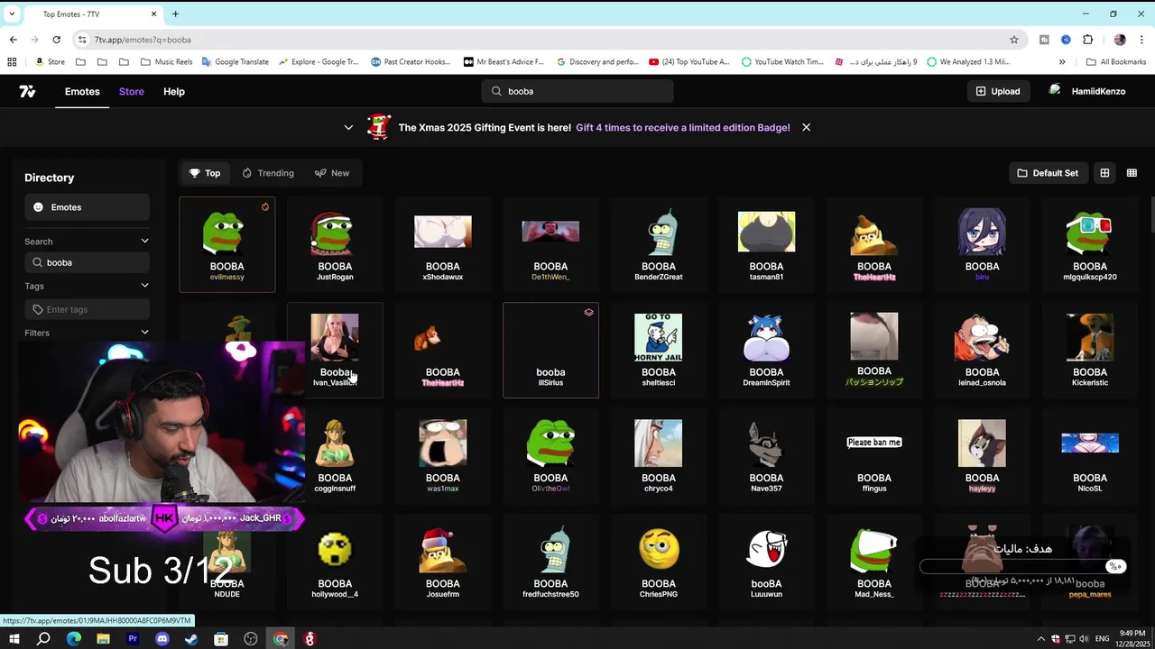Click the top search box containing booba
The image size is (1155, 649).
pos(577,91)
